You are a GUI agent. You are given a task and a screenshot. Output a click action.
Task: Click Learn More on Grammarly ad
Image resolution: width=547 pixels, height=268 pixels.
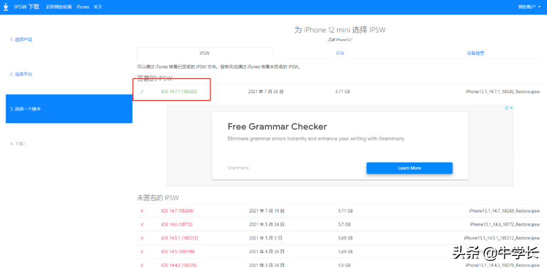point(409,168)
